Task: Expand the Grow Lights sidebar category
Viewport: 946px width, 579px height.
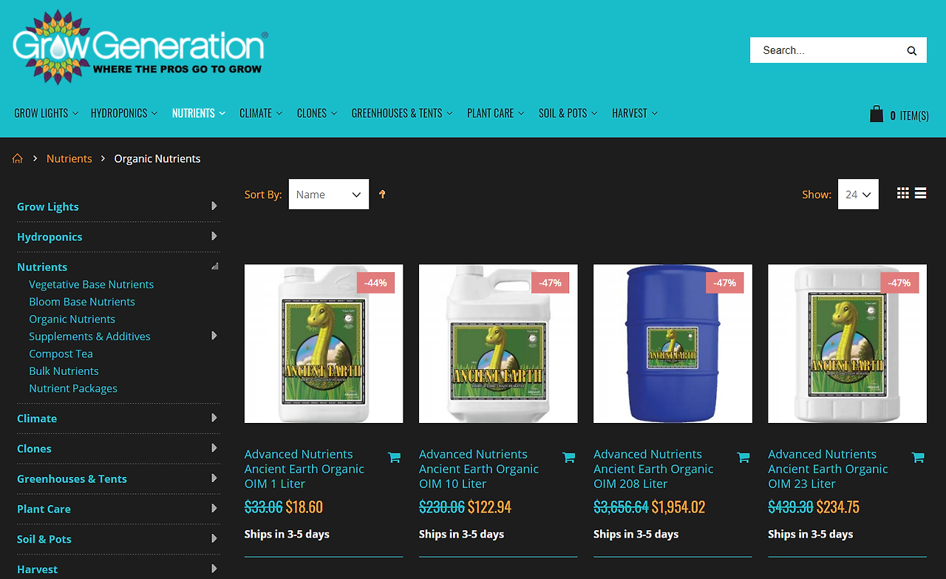Action: [x=214, y=206]
